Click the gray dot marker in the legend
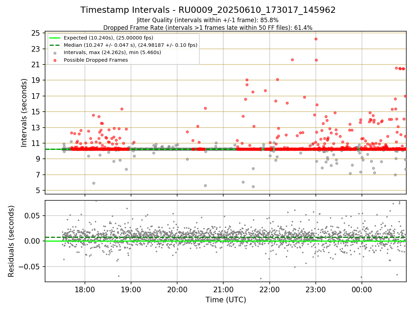The width and height of the screenshot is (416, 312). [x=55, y=53]
